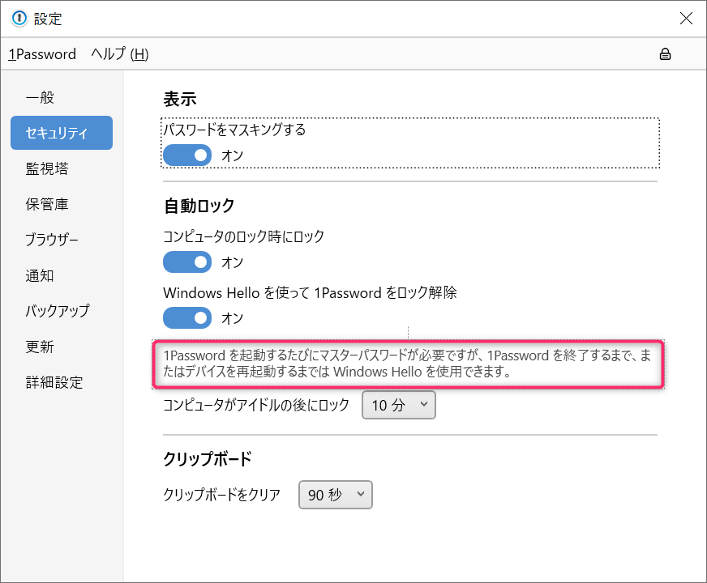
Task: Click the クリップボード section heading
Action: pos(208,459)
